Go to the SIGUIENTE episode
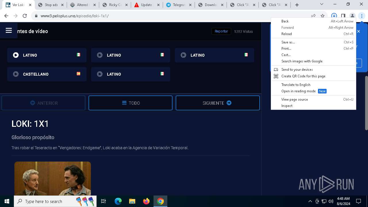368x207 pixels. (x=218, y=103)
